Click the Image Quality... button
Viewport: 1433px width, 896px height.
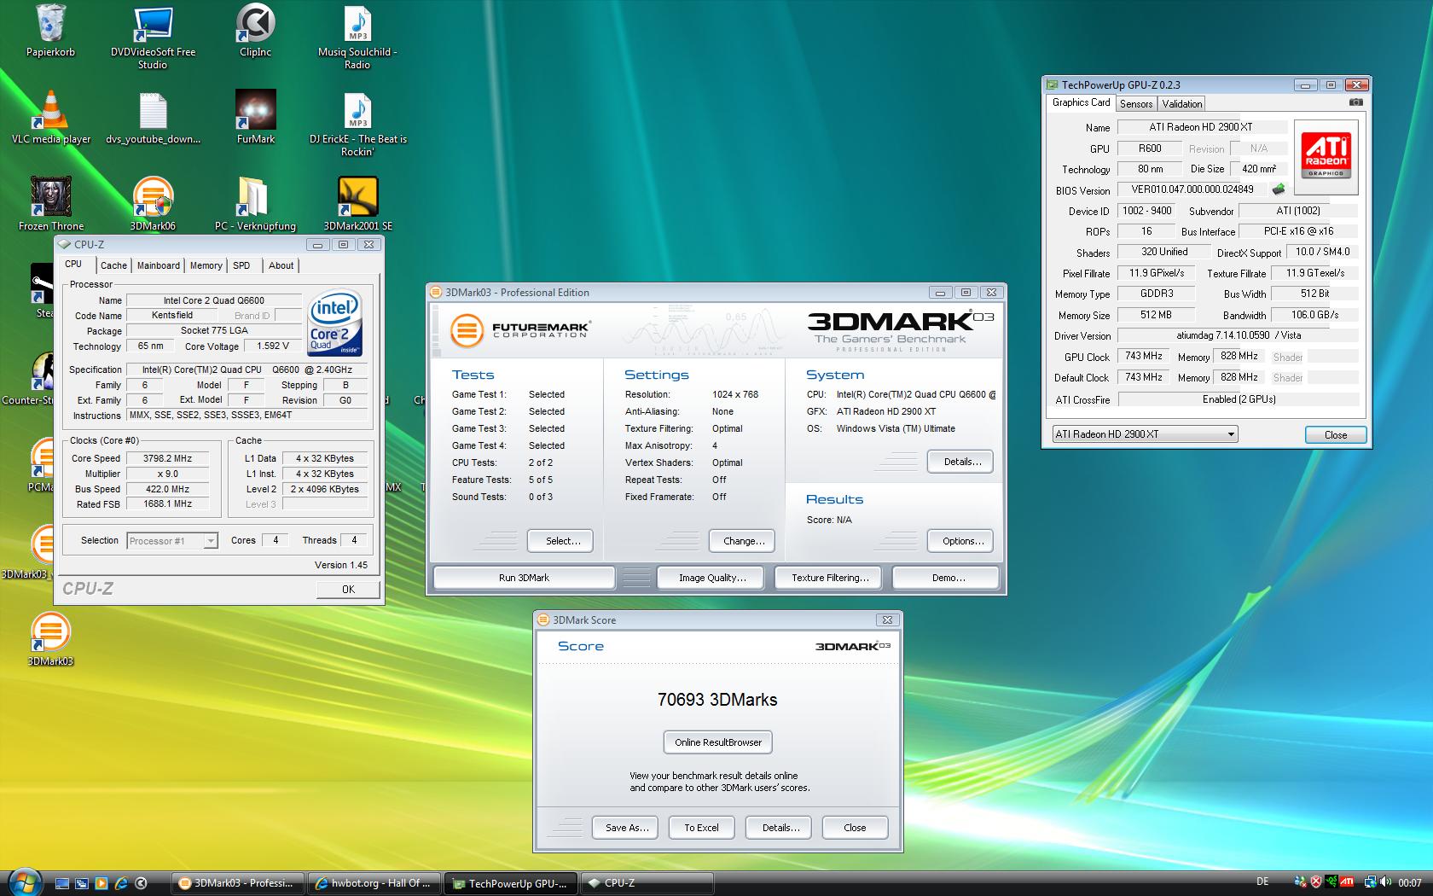pos(712,578)
